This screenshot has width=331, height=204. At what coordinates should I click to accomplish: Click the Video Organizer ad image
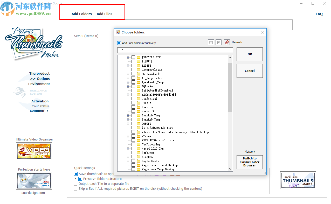click(34, 151)
